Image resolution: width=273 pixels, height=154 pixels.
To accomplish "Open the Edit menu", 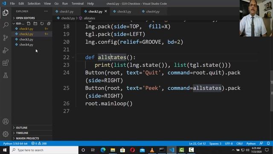I will 21,3.
